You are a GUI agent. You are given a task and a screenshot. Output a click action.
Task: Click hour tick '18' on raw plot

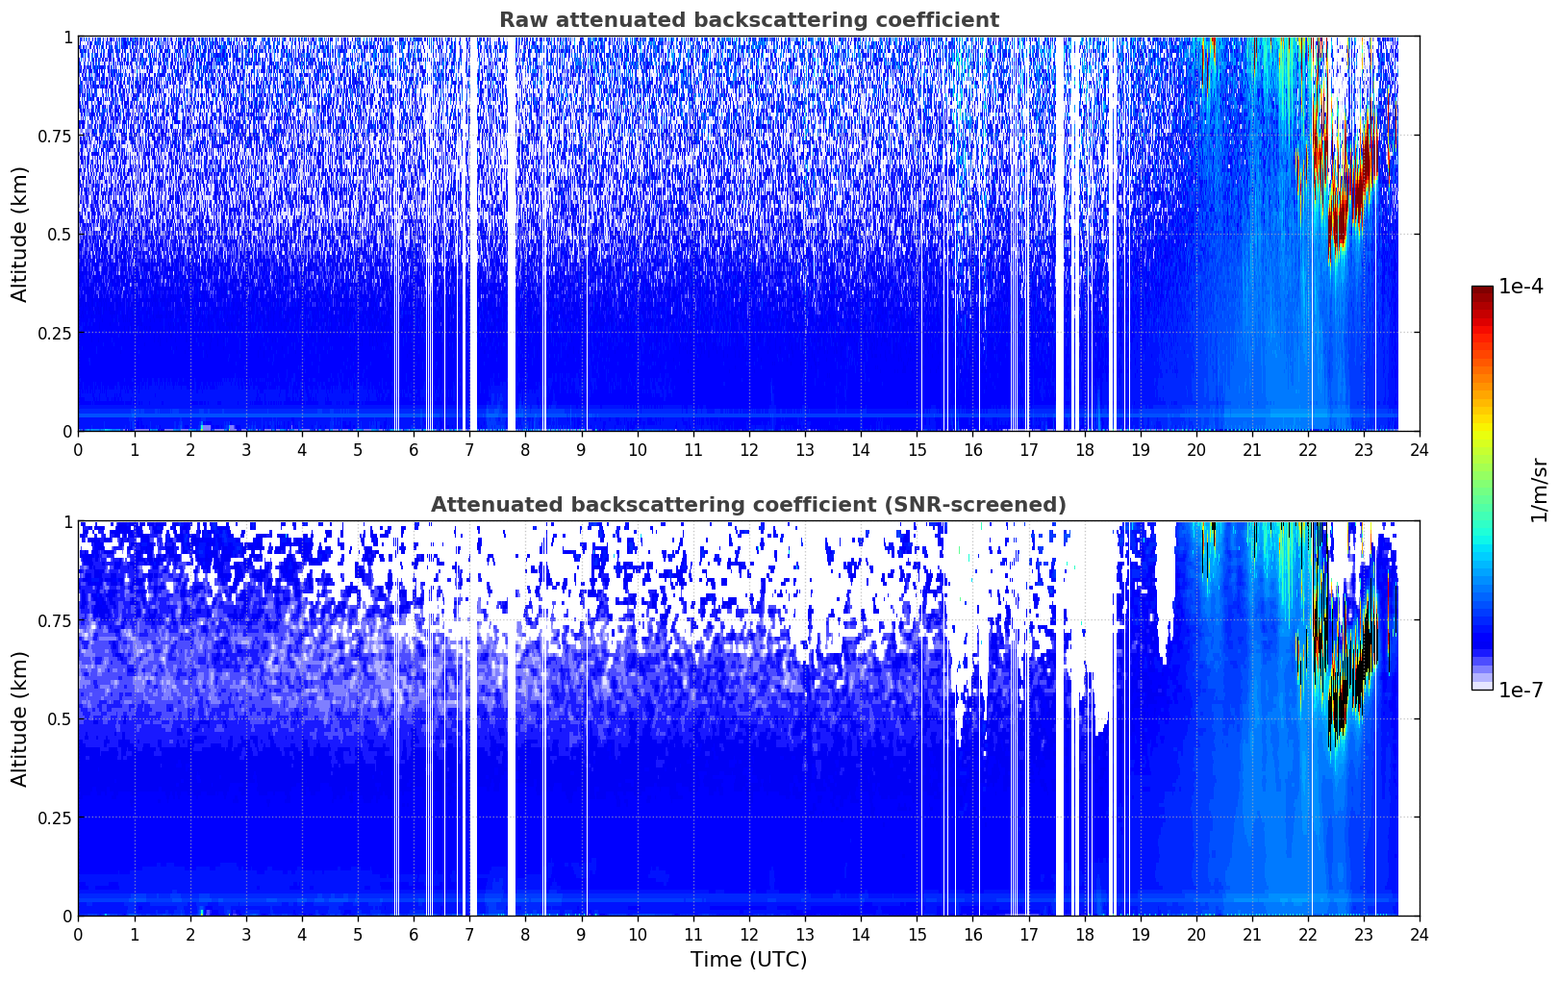(1084, 450)
